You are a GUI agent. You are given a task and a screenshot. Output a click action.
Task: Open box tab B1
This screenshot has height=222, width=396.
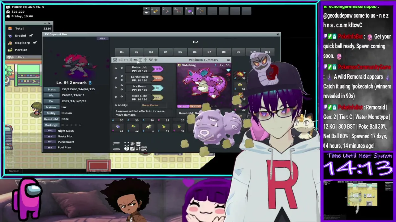click(x=122, y=52)
